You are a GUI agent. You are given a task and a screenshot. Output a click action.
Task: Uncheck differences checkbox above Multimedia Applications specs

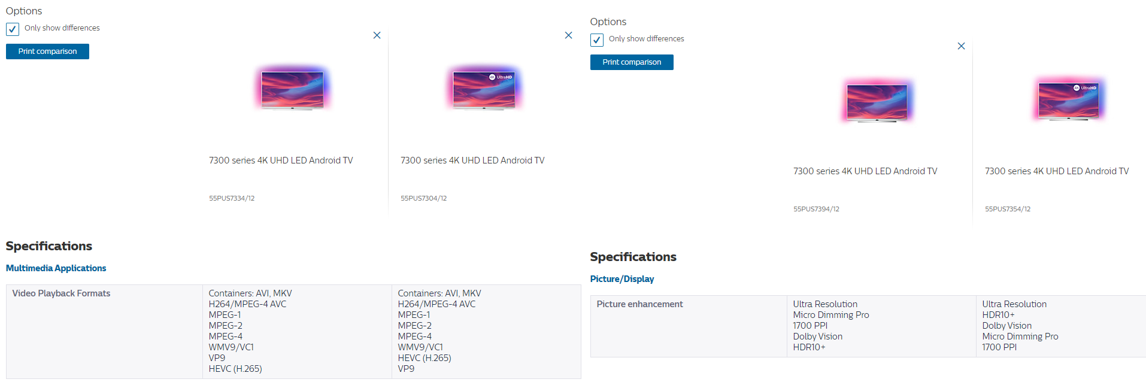(x=13, y=29)
